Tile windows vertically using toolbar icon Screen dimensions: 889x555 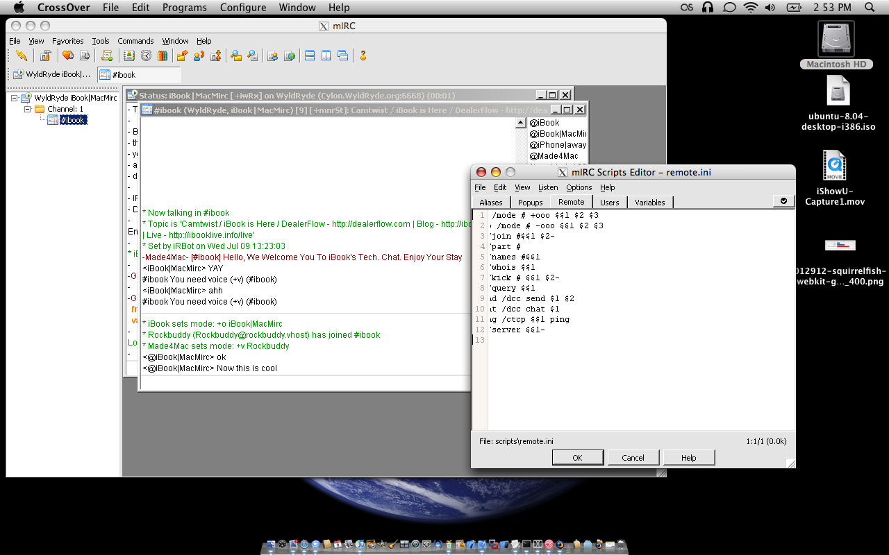click(326, 55)
